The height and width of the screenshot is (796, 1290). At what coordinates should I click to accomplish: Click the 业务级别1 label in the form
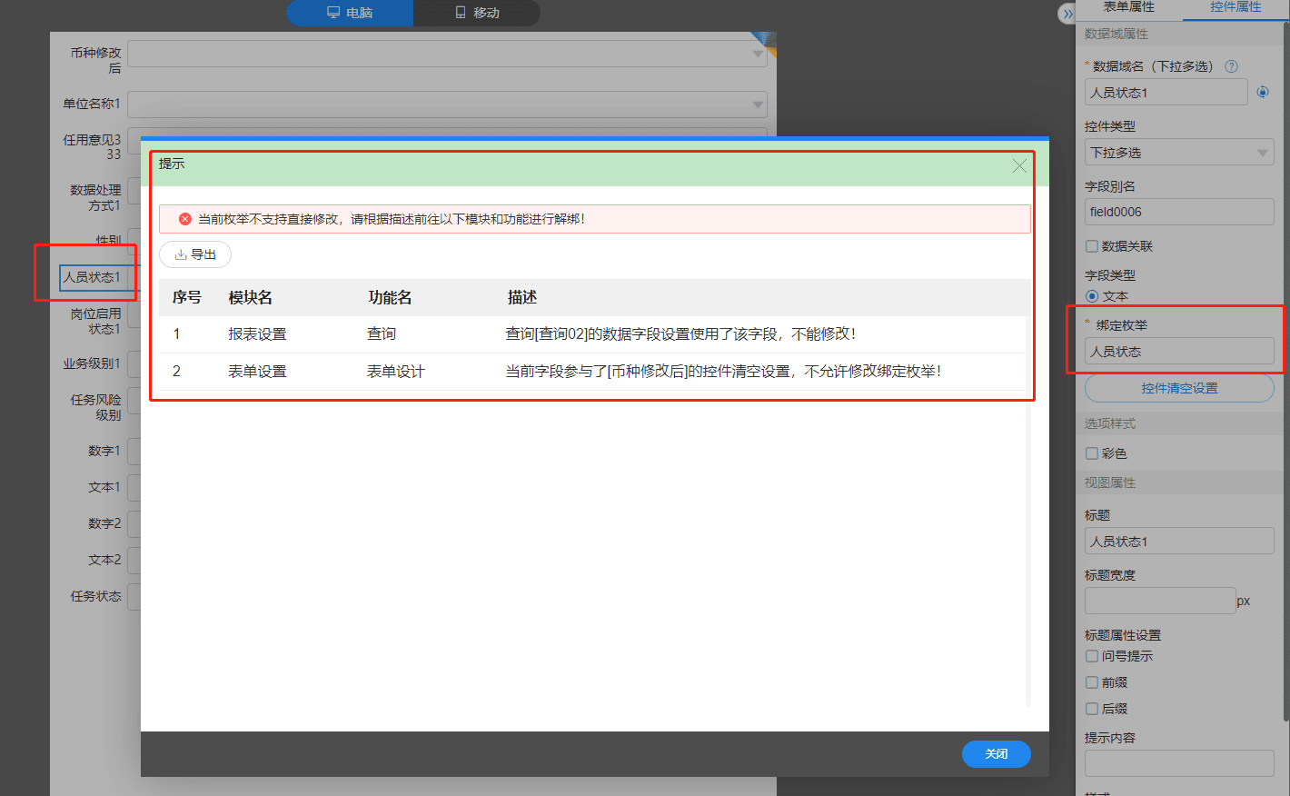coord(92,363)
